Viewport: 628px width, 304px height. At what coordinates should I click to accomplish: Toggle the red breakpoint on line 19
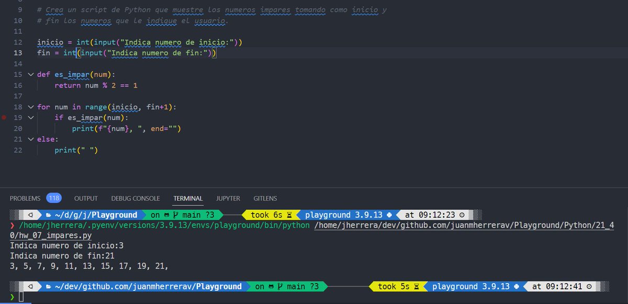pyautogui.click(x=5, y=118)
